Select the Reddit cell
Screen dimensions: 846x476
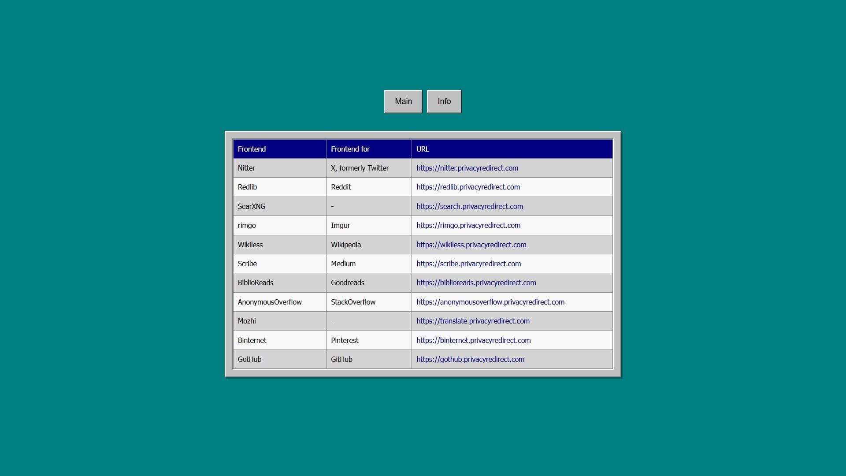tap(369, 187)
